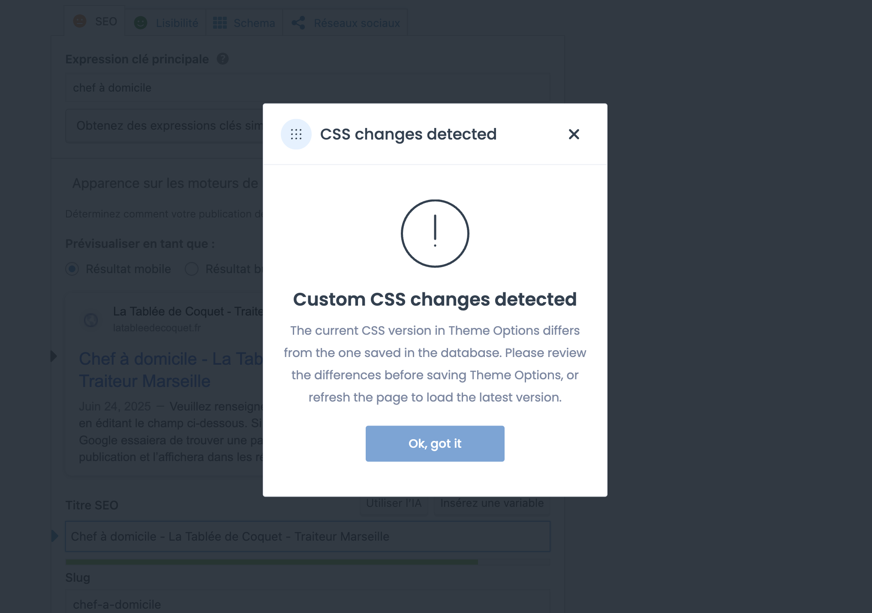
Task: Click the orange face SEO score icon
Action: (80, 21)
